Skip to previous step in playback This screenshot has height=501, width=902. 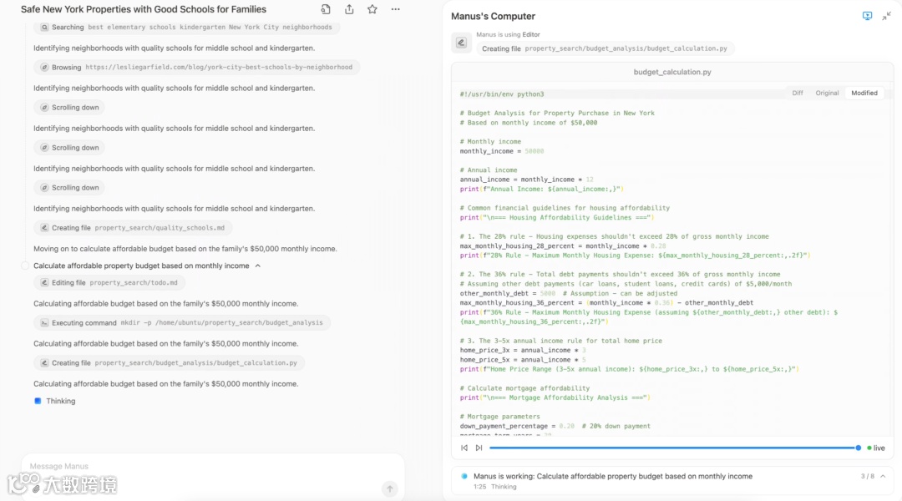(464, 448)
